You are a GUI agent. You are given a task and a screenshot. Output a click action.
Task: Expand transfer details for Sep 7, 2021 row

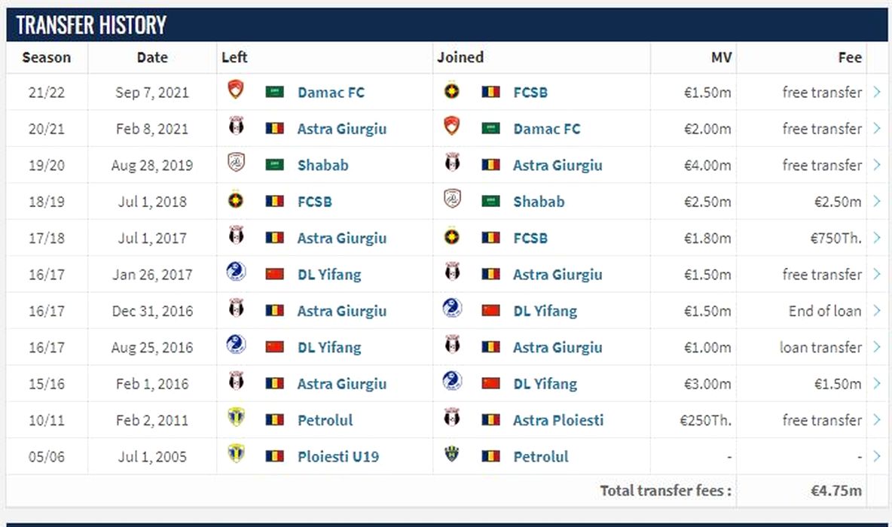(x=877, y=92)
